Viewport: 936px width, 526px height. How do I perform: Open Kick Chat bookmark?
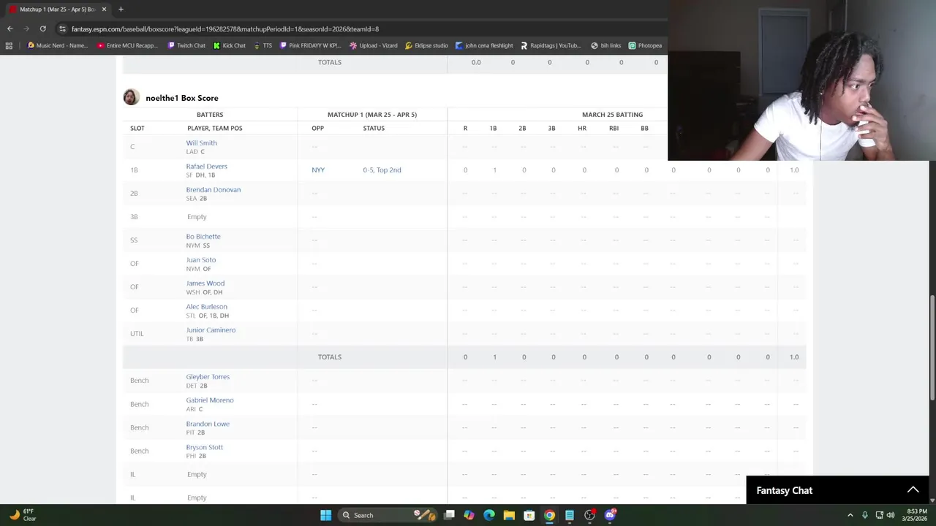[x=230, y=45]
